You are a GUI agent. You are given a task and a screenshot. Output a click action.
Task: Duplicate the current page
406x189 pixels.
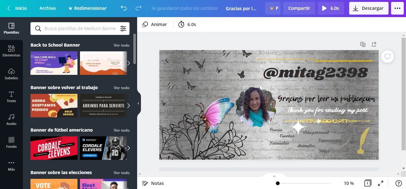click(x=363, y=44)
